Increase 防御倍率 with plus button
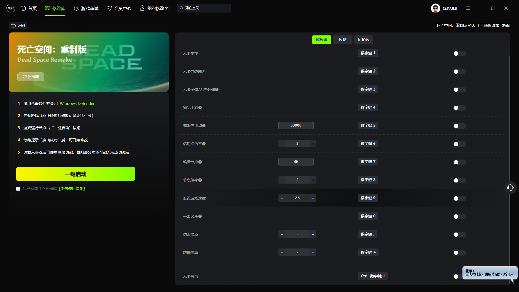 (313, 252)
